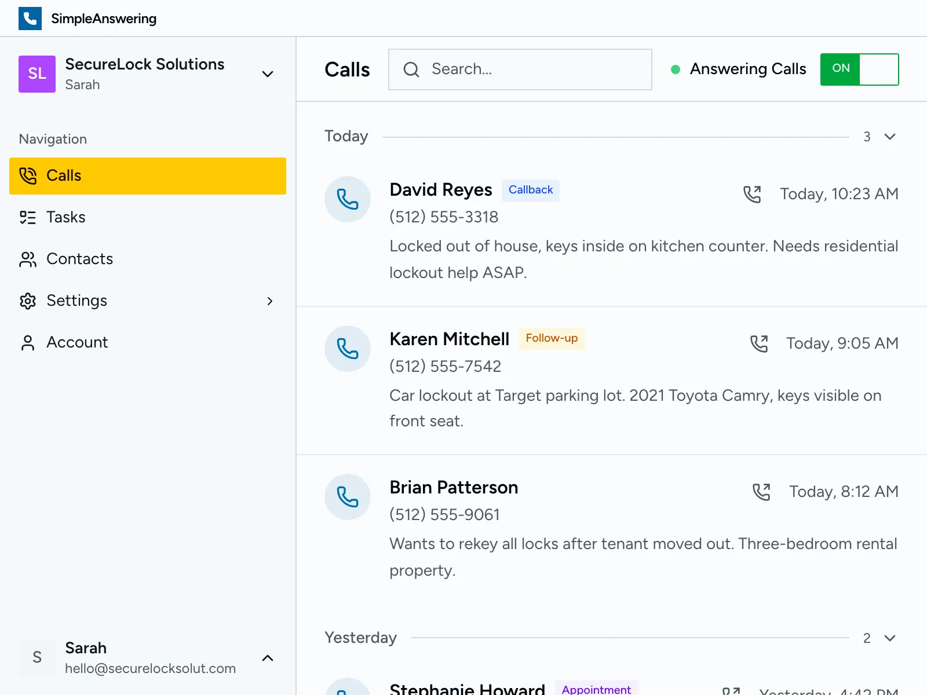Open the Tasks navigation item
The width and height of the screenshot is (927, 695).
(x=65, y=217)
